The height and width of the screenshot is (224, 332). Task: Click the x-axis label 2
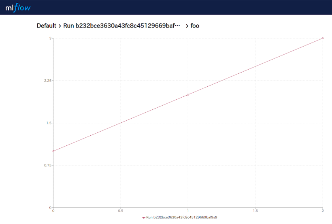tap(323, 211)
